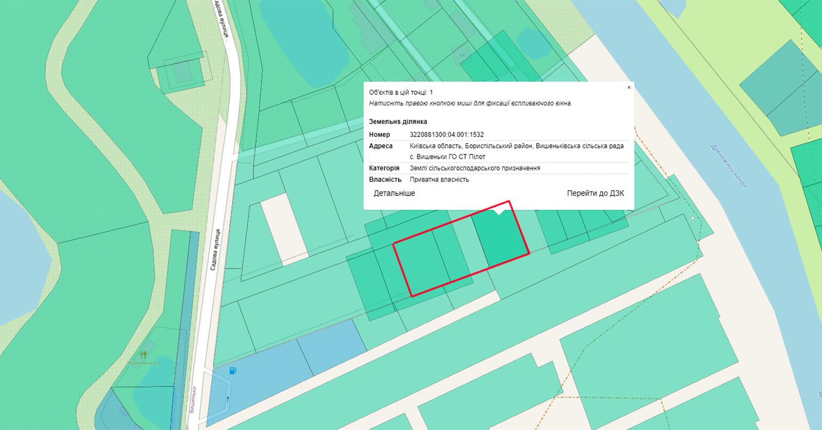Select the red-outlined land parcel
The width and height of the screenshot is (822, 430).
460,248
